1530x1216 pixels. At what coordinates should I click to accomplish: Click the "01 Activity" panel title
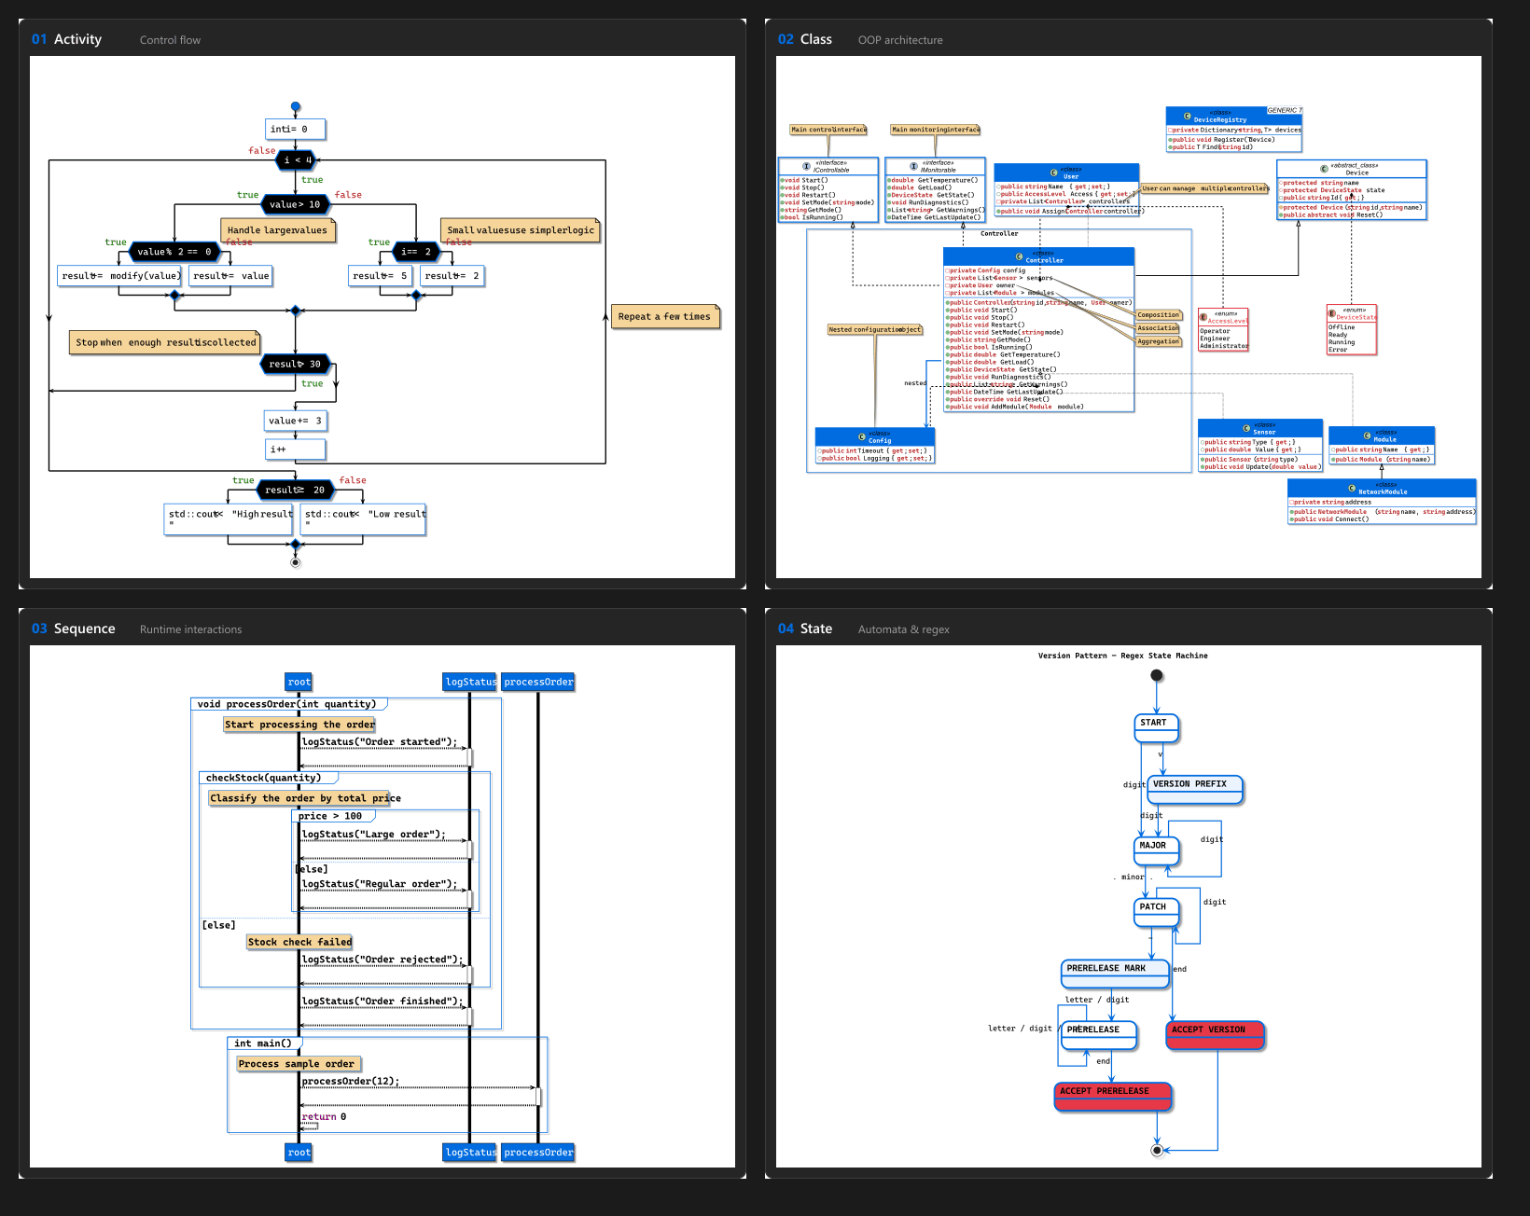coord(66,39)
